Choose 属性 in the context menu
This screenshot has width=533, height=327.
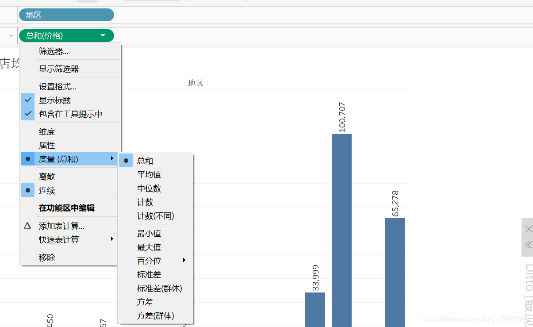pos(70,146)
